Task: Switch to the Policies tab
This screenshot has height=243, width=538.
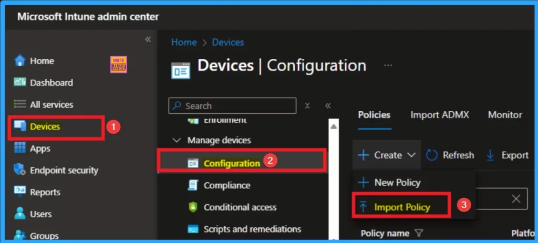Action: [374, 115]
